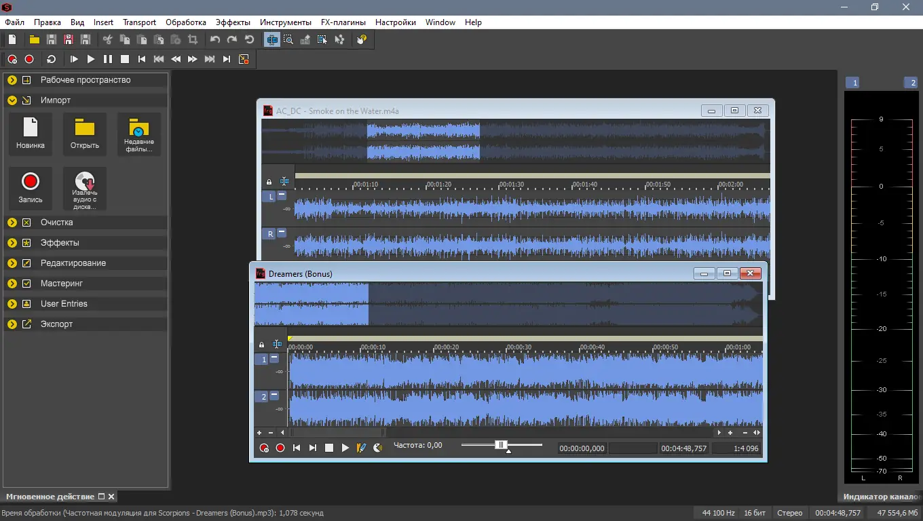This screenshot has height=521, width=923.
Task: Click the Открыть button in the Импорт panel
Action: click(x=84, y=134)
